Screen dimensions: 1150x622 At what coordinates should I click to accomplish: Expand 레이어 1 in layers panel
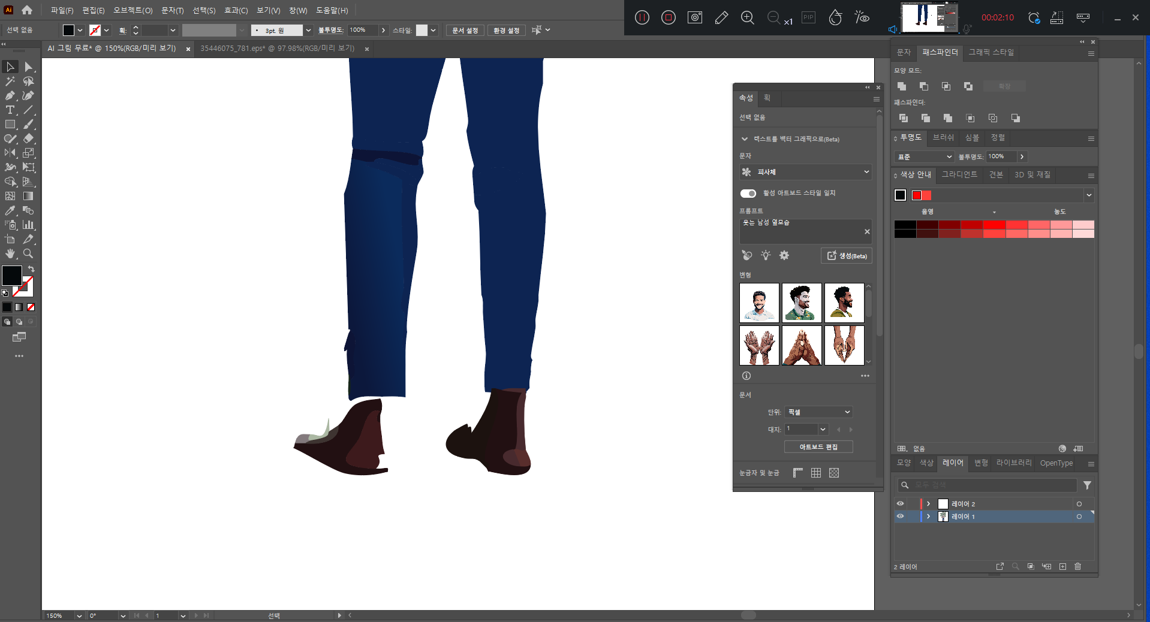click(x=928, y=517)
